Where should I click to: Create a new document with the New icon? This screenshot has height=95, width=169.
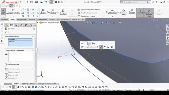click(x=27, y=2)
